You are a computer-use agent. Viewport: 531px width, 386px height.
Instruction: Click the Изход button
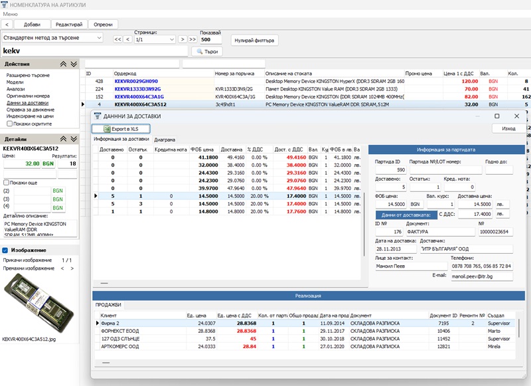coord(508,128)
